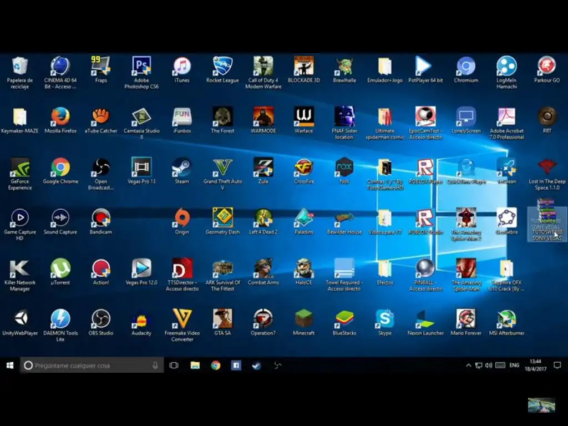
Task: Open the Paladins game icon
Action: (303, 217)
